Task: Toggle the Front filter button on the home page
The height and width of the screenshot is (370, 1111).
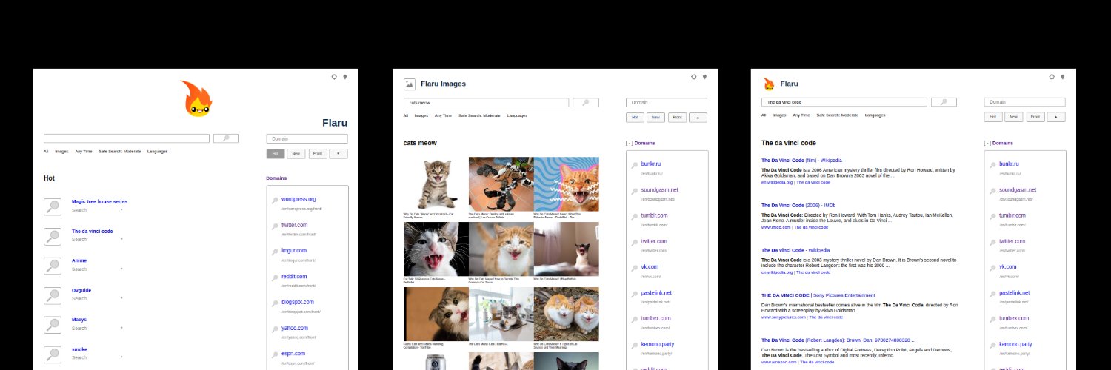Action: point(318,154)
